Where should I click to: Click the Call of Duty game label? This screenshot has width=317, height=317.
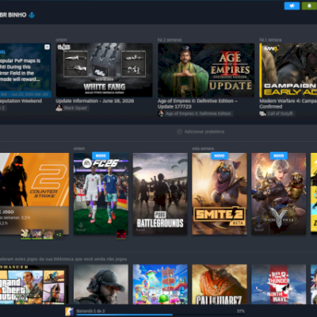pos(280,113)
